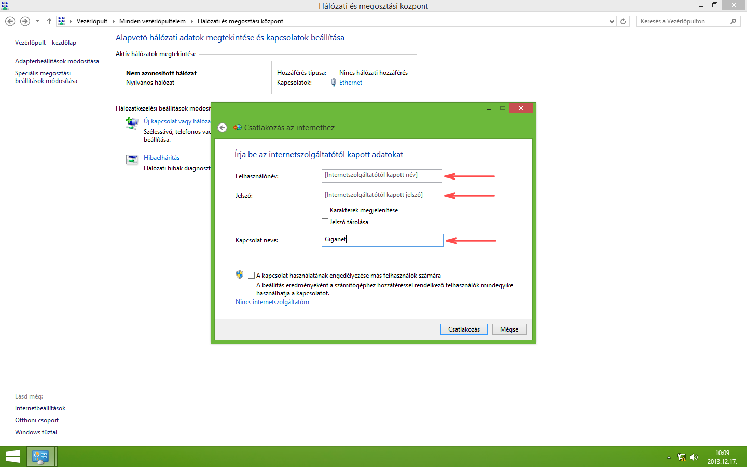Click the back arrow in the Csatlakozás dialog

[222, 127]
